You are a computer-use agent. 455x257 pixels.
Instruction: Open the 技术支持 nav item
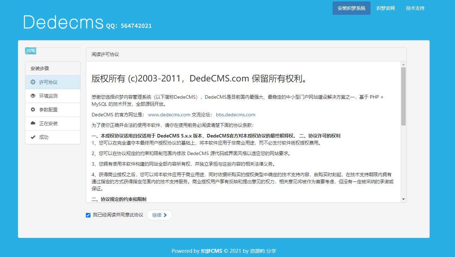click(x=415, y=8)
